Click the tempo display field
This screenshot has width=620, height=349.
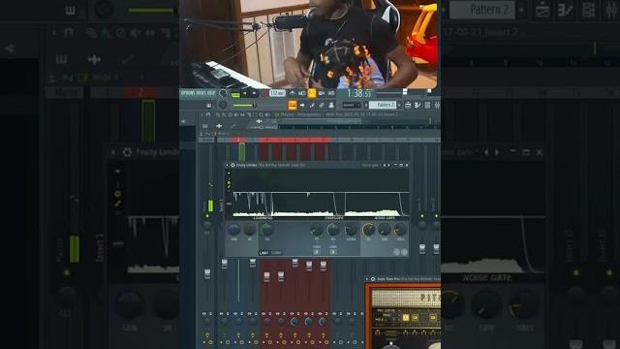277,93
